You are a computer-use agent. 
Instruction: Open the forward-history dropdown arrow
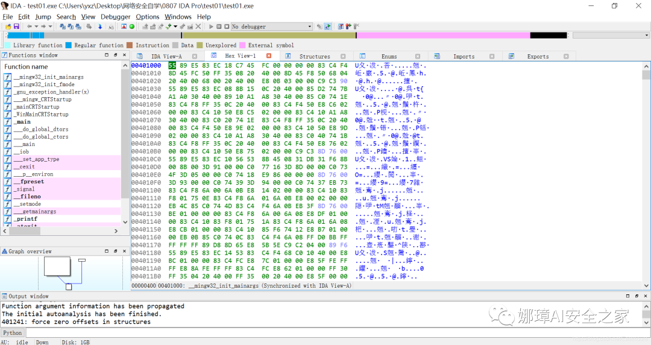pos(50,27)
